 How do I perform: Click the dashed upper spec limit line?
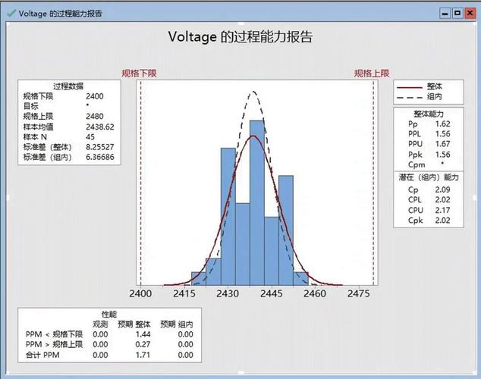pyautogui.click(x=373, y=183)
